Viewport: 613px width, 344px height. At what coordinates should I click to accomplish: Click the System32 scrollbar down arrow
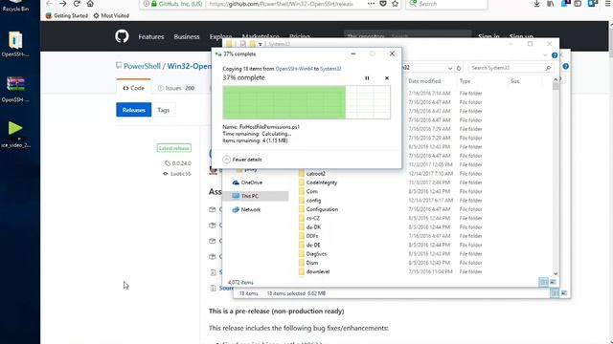coord(556,274)
